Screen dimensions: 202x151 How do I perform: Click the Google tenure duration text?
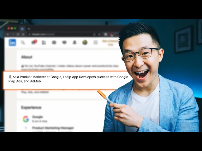[40, 121]
